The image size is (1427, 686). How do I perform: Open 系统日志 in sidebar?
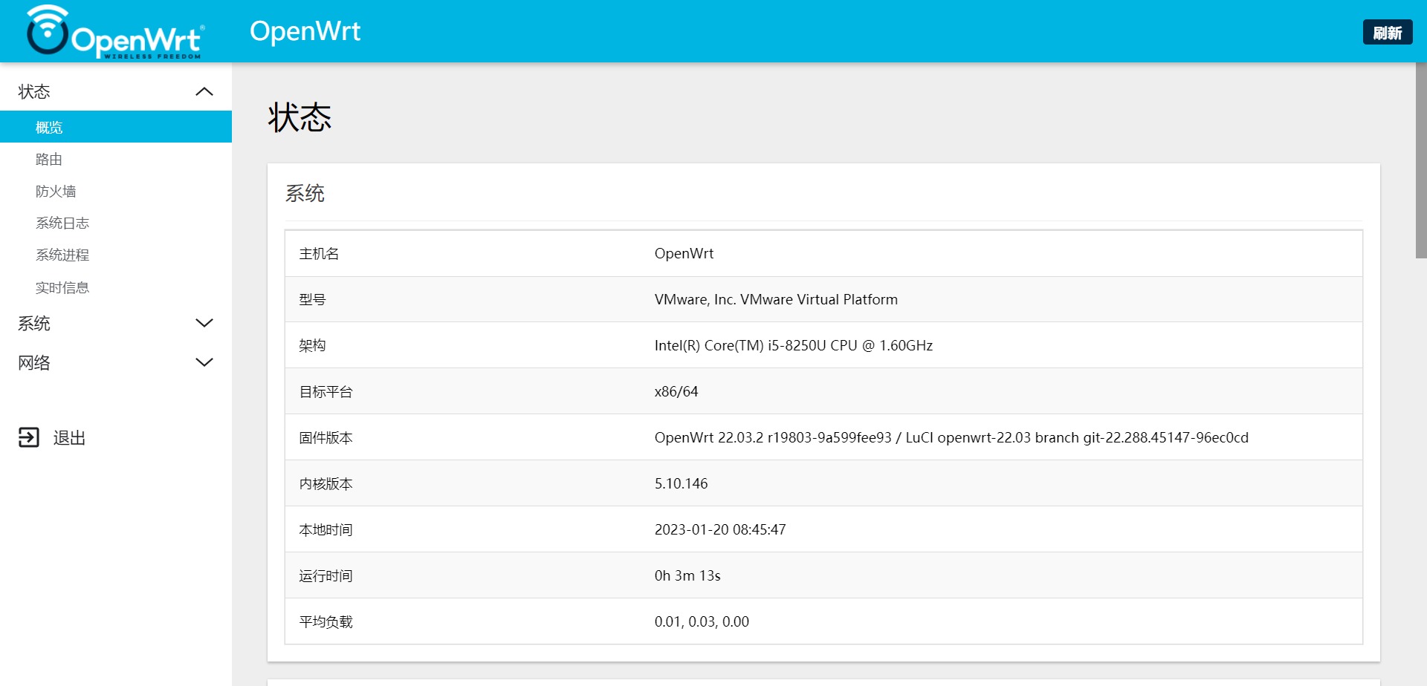tap(62, 223)
